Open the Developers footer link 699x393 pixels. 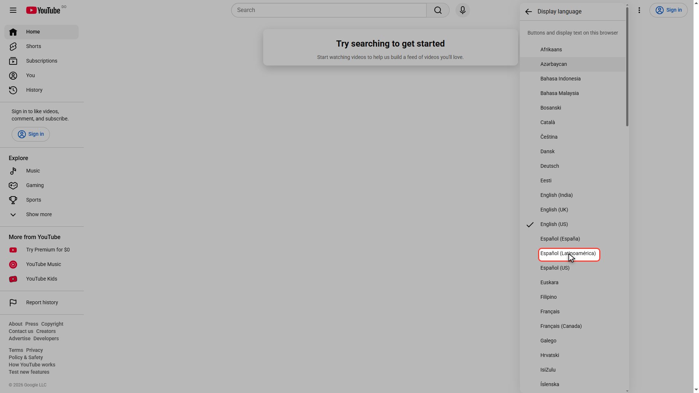coord(46,339)
